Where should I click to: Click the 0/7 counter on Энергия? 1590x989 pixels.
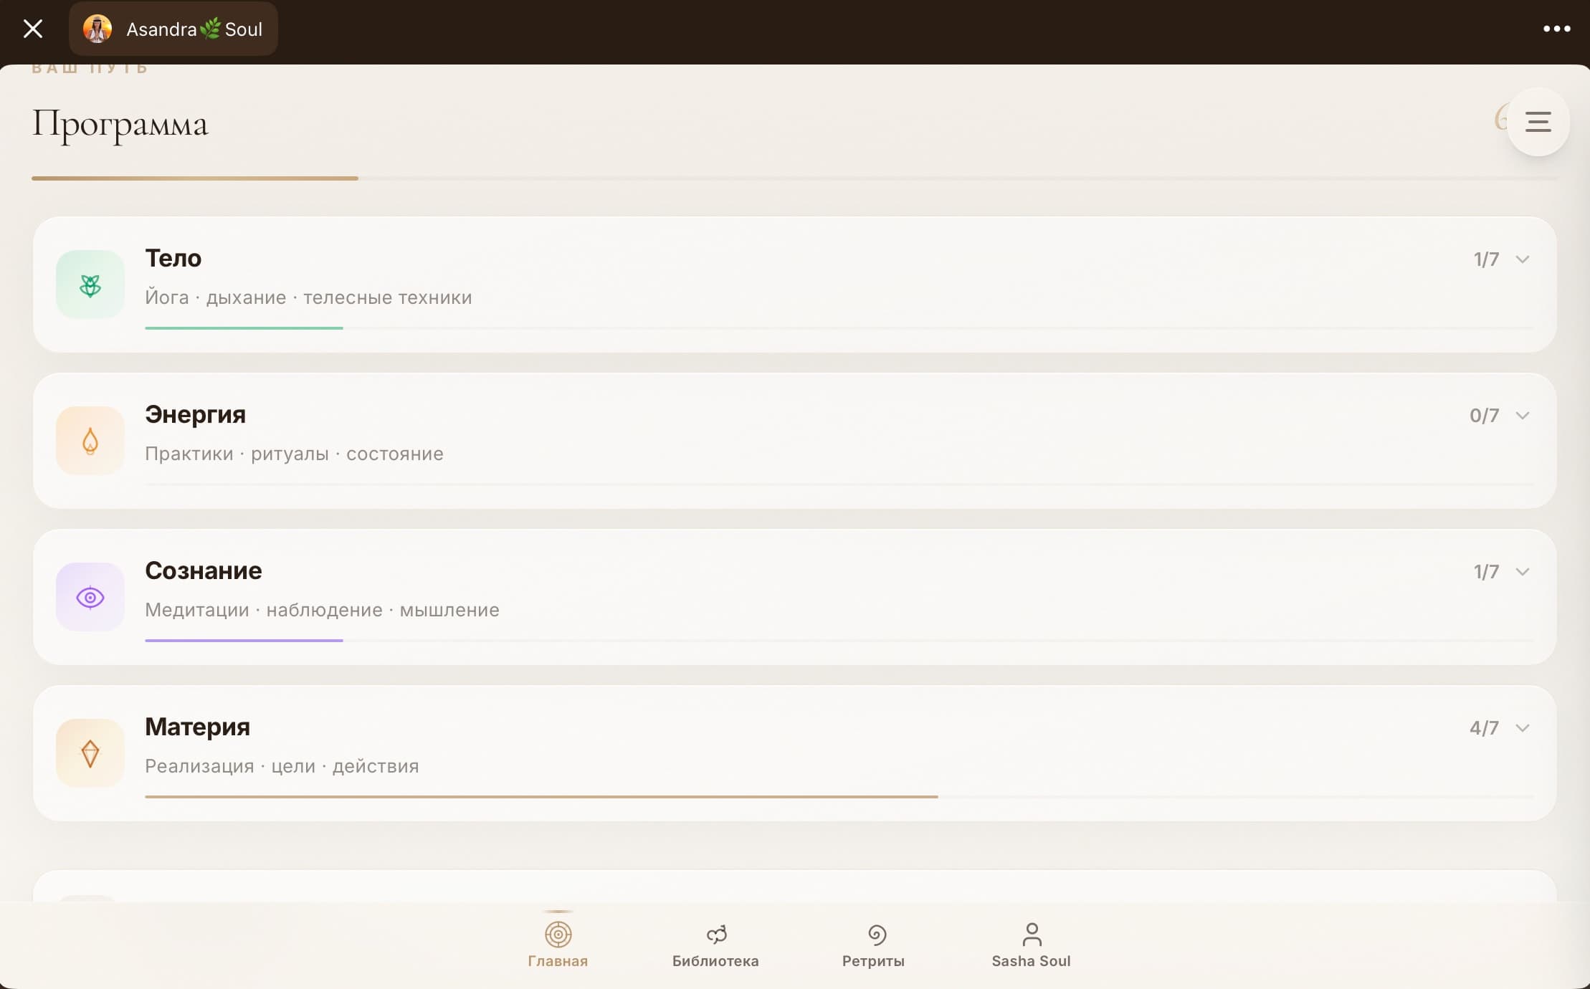pyautogui.click(x=1484, y=416)
